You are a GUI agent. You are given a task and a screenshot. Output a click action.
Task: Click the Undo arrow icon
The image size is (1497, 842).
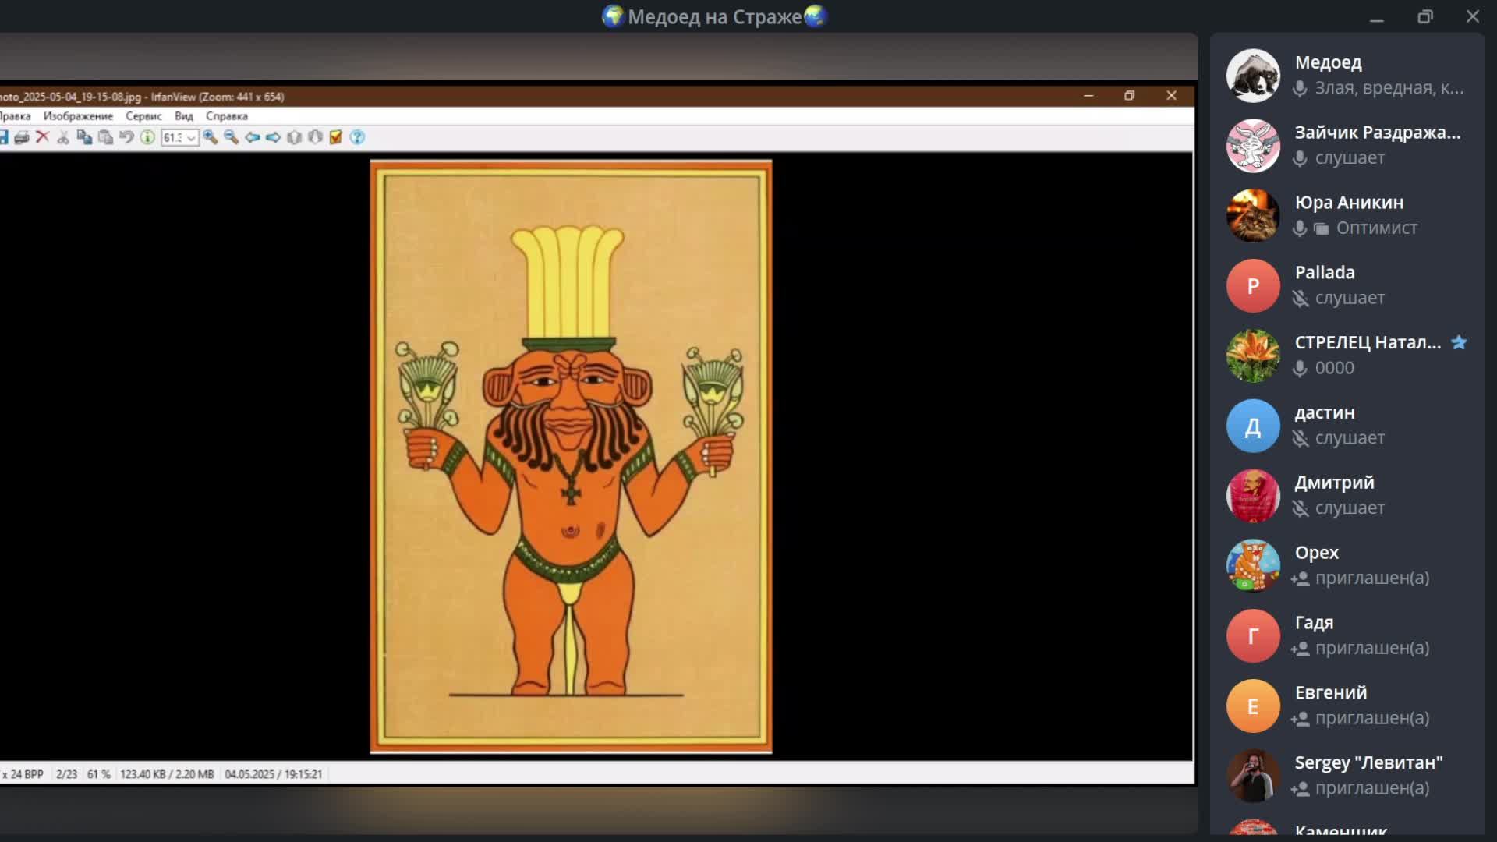coord(126,137)
